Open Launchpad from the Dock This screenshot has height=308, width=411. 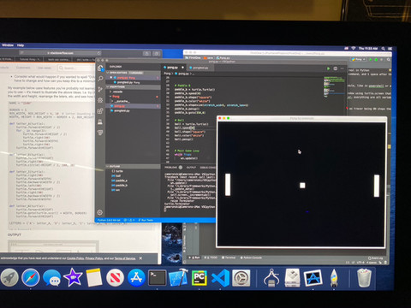pos(9,277)
